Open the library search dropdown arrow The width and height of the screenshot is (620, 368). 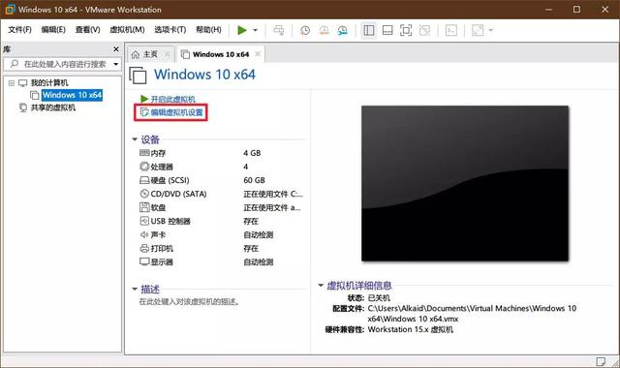pyautogui.click(x=116, y=64)
